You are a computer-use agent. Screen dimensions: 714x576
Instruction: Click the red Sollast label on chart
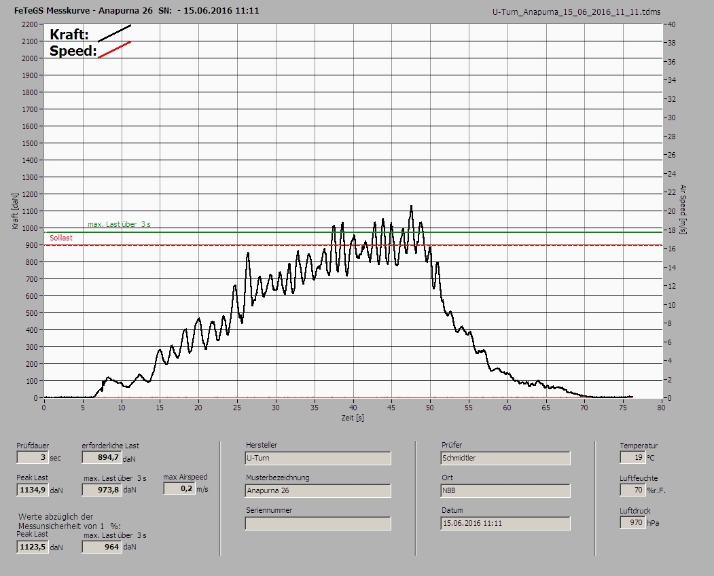coord(61,238)
